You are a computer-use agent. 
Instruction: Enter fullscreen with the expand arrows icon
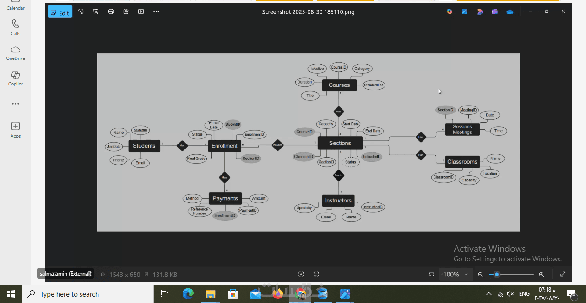(x=563, y=274)
